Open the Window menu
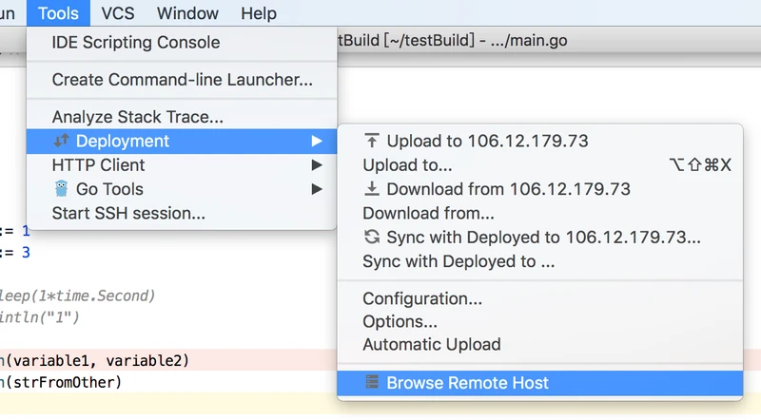The height and width of the screenshot is (420, 761). (187, 13)
